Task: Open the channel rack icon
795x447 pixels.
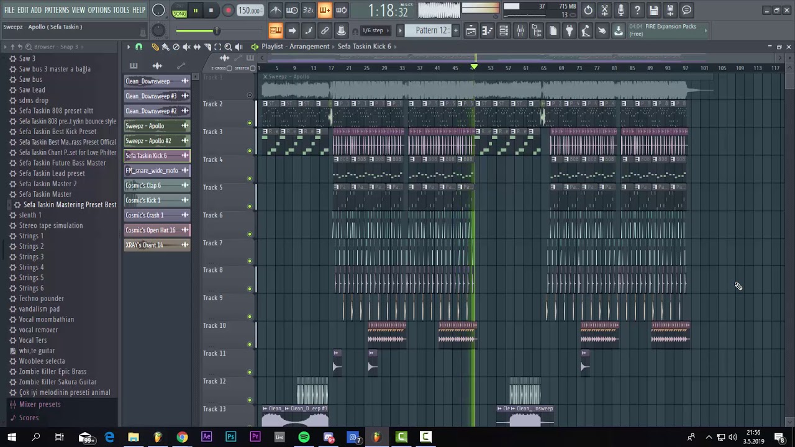Action: click(x=504, y=30)
